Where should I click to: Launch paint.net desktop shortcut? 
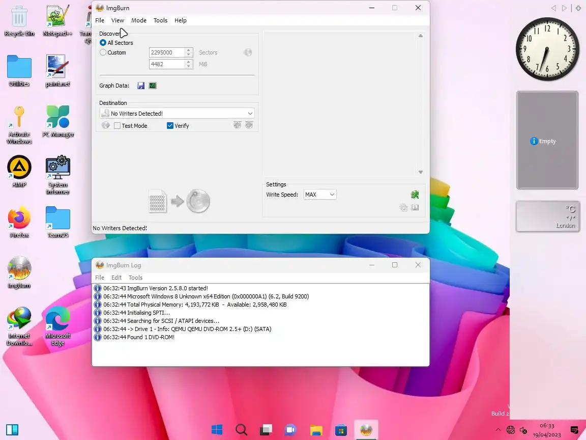coord(57,71)
